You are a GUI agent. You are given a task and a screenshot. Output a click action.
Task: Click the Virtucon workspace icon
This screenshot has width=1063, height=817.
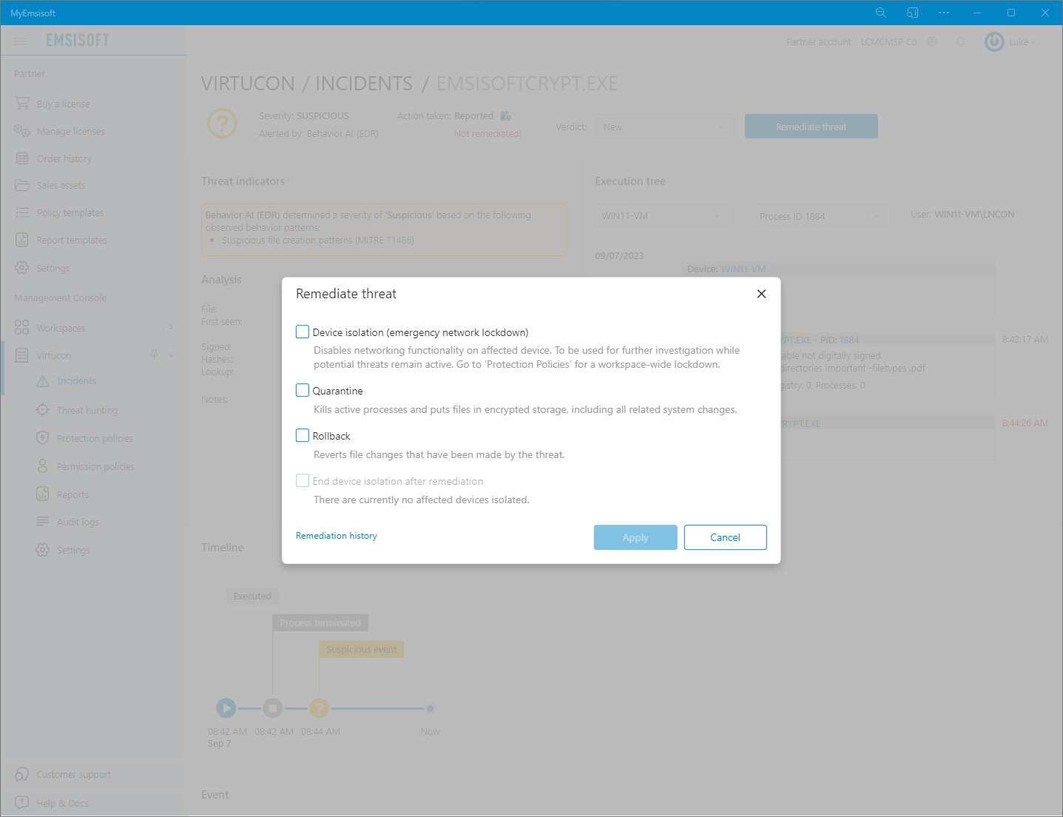point(22,355)
